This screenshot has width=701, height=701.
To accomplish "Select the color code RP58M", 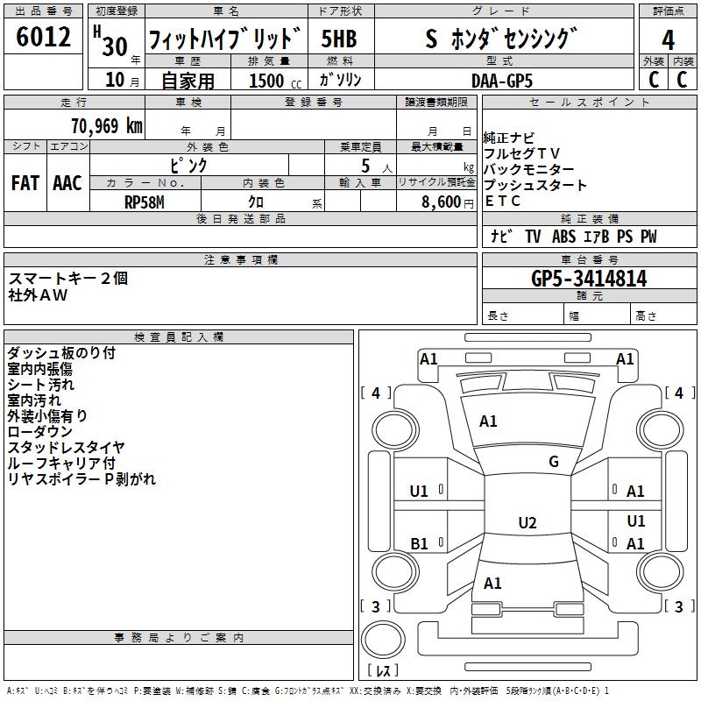I will [x=145, y=202].
